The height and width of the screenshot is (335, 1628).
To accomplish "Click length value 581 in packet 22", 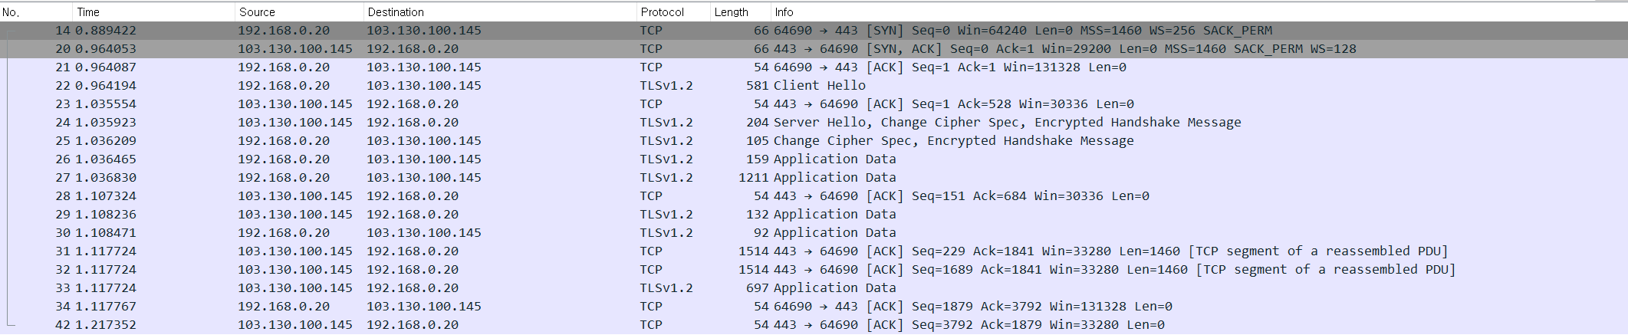I will tap(757, 86).
